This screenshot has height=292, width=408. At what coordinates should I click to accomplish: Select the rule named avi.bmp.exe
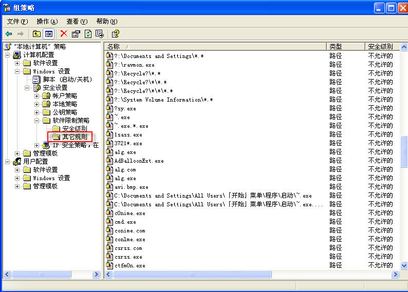point(132,187)
